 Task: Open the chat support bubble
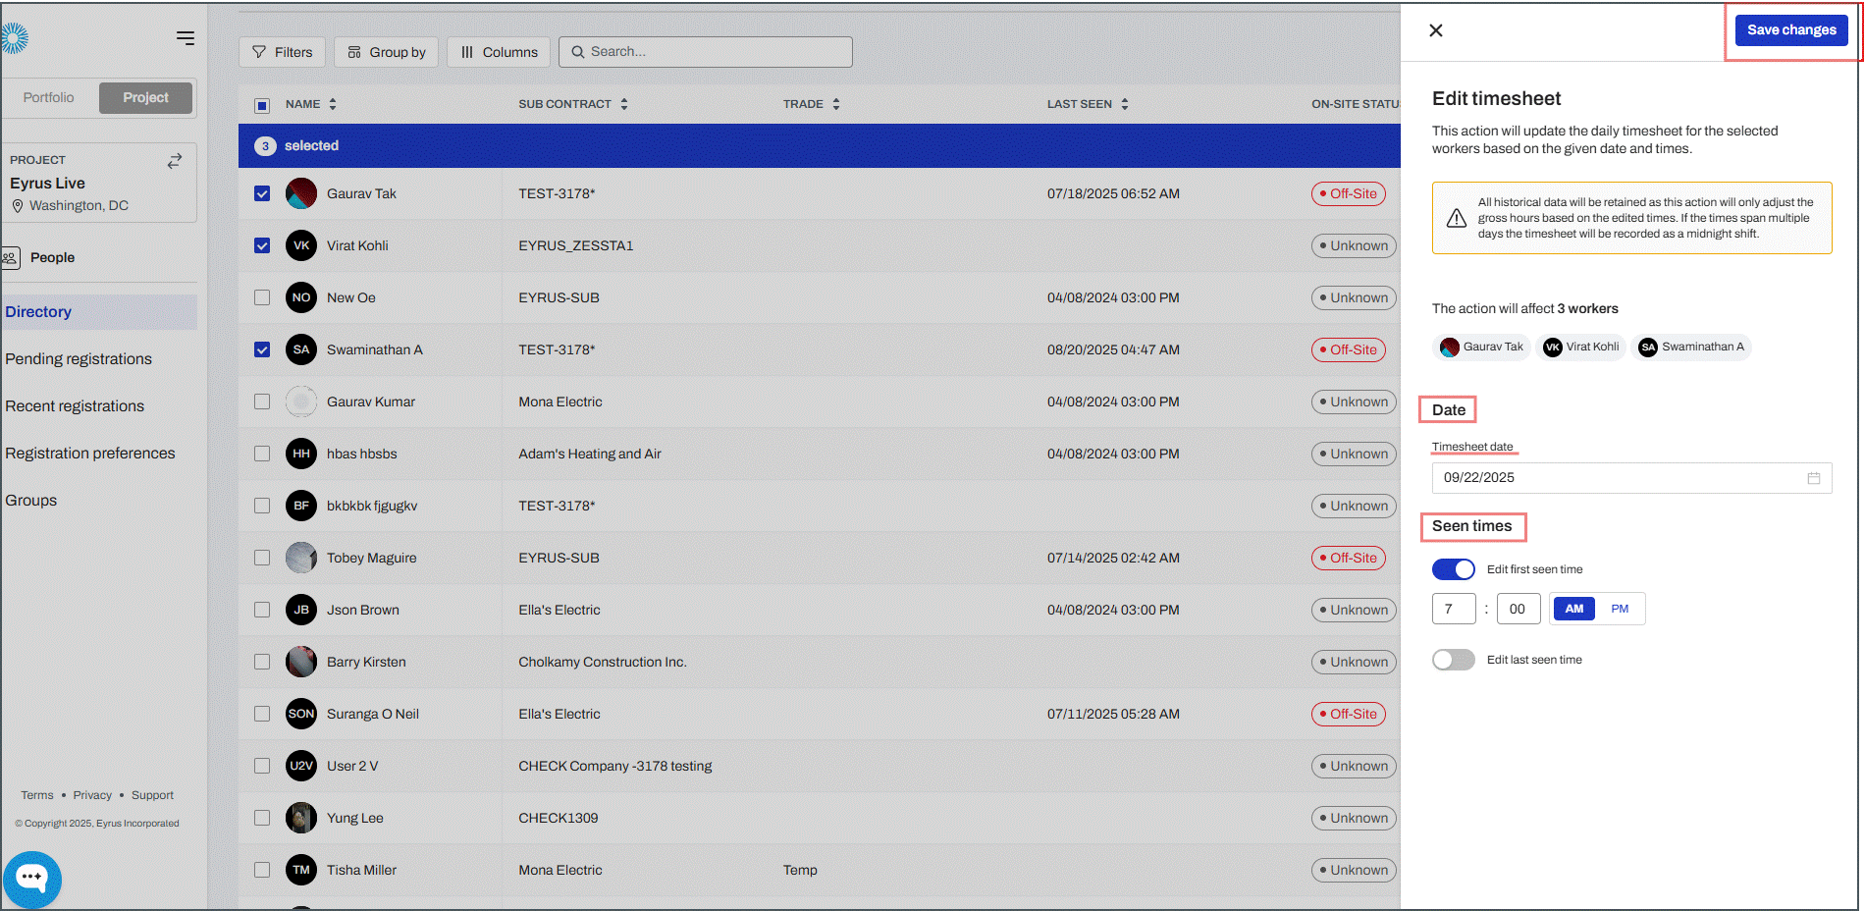click(31, 879)
